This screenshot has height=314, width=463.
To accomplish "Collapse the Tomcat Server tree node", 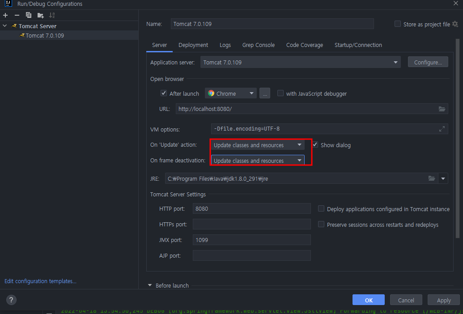I will pyautogui.click(x=4, y=25).
